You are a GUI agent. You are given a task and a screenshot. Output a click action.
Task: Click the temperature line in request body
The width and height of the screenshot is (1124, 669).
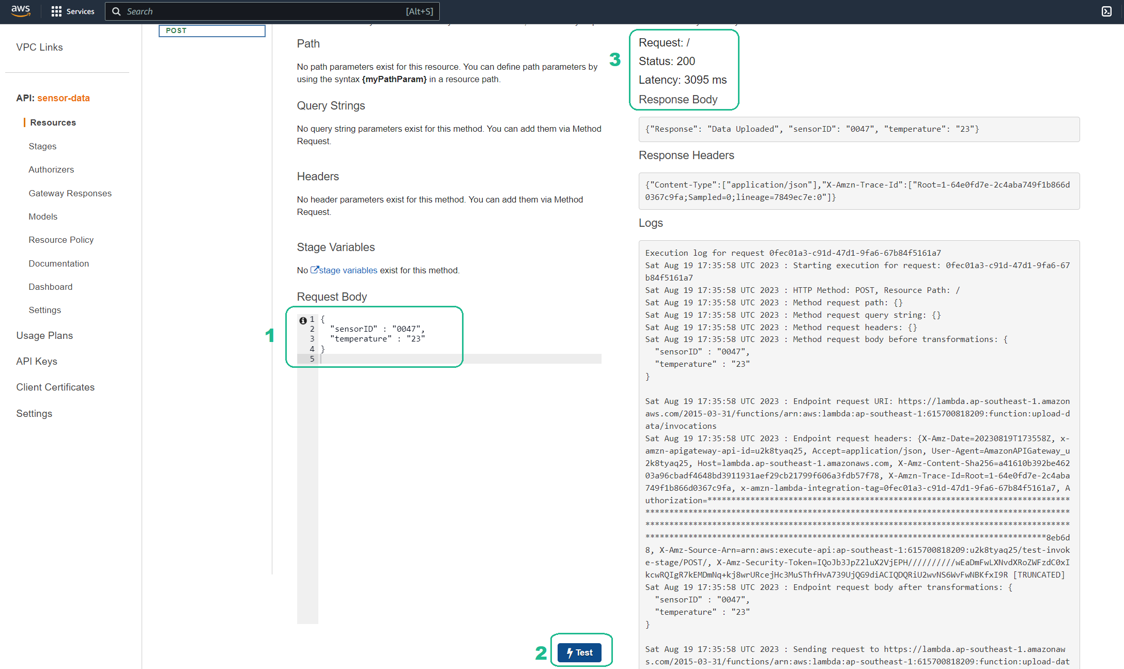pyautogui.click(x=377, y=339)
